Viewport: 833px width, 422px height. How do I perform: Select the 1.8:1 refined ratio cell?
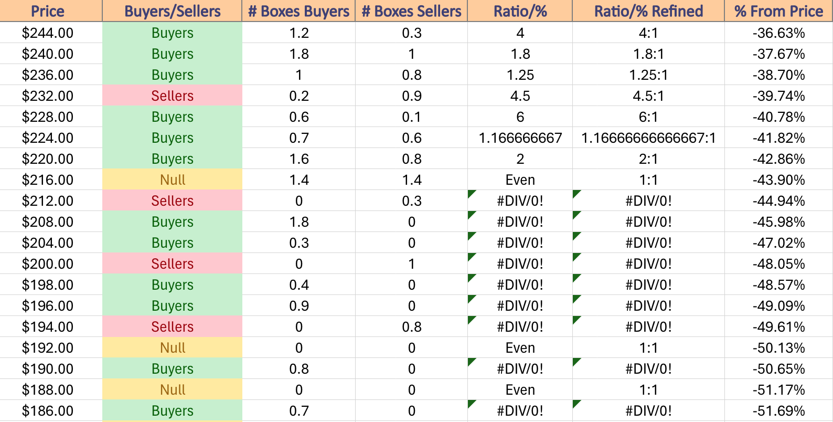[x=649, y=54]
